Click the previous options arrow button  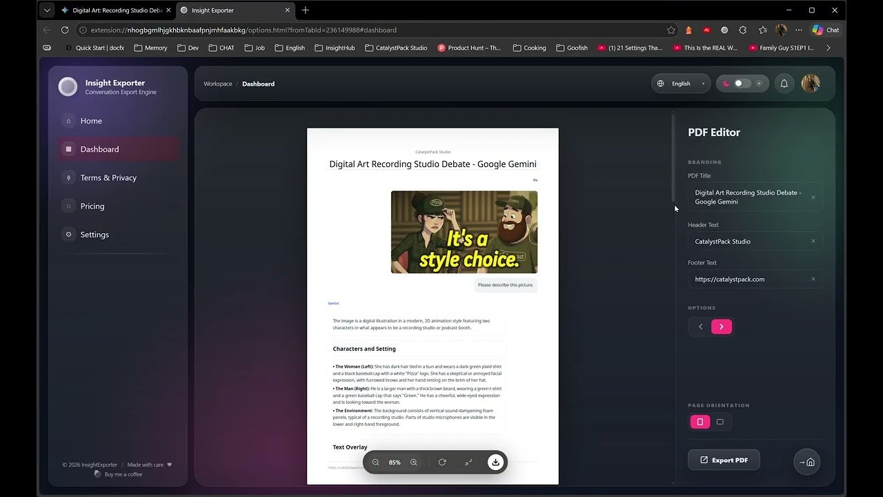[x=701, y=327]
